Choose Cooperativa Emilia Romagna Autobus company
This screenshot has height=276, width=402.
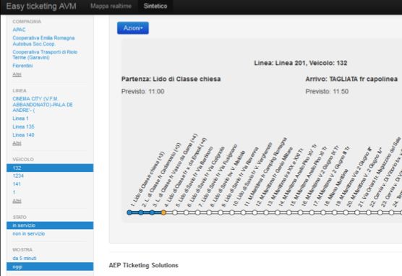(43, 41)
